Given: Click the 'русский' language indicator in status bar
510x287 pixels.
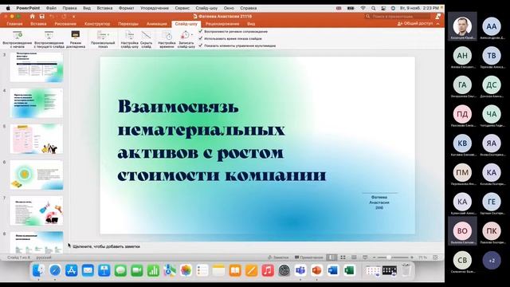Looking at the screenshot, I should [44, 258].
